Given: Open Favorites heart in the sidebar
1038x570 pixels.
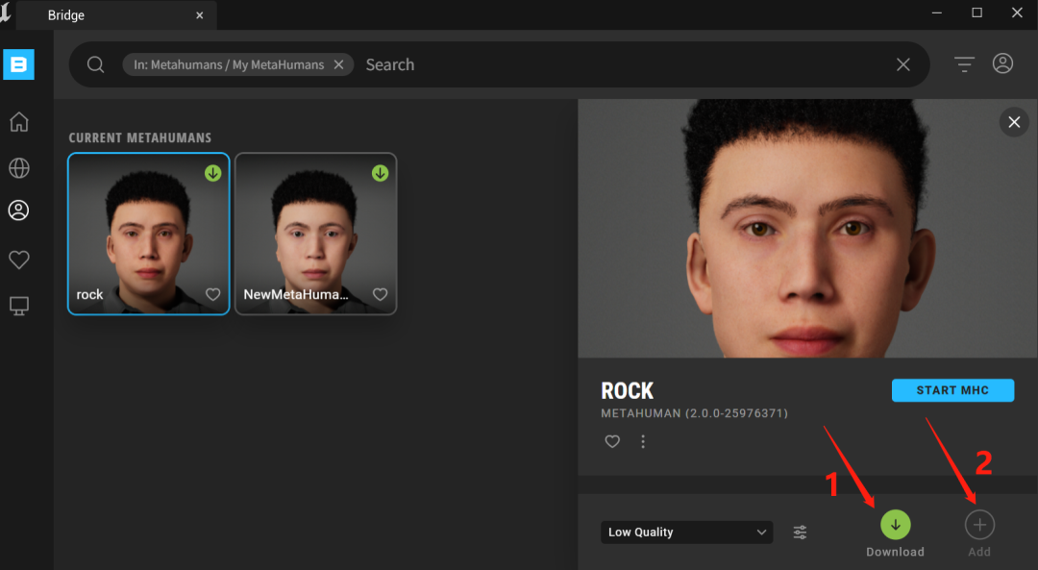Looking at the screenshot, I should tap(18, 260).
